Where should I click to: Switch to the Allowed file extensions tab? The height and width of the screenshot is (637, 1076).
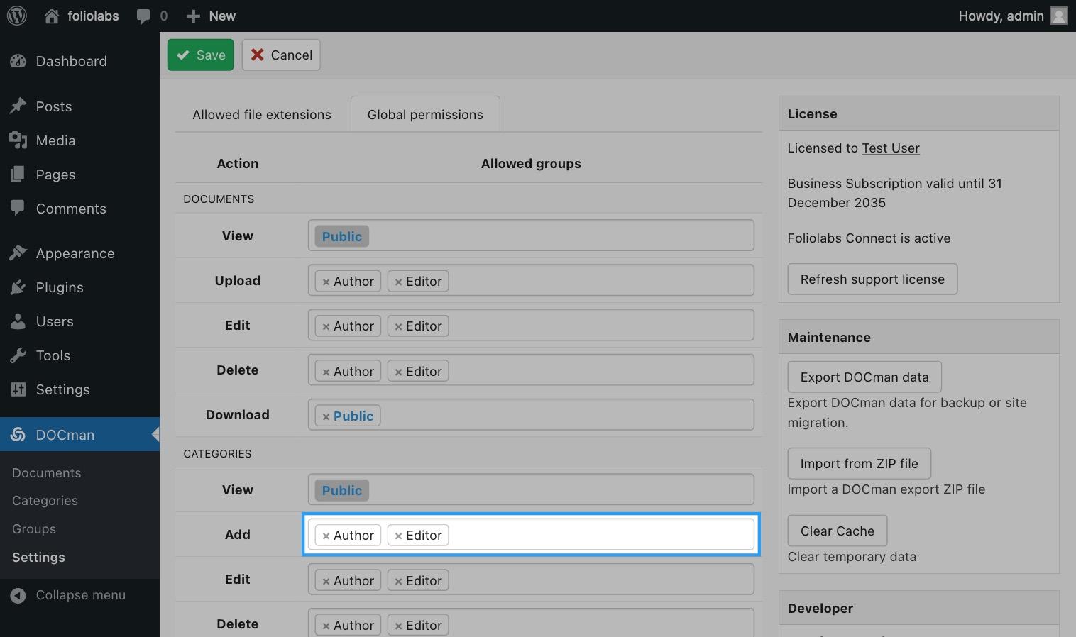(x=262, y=114)
